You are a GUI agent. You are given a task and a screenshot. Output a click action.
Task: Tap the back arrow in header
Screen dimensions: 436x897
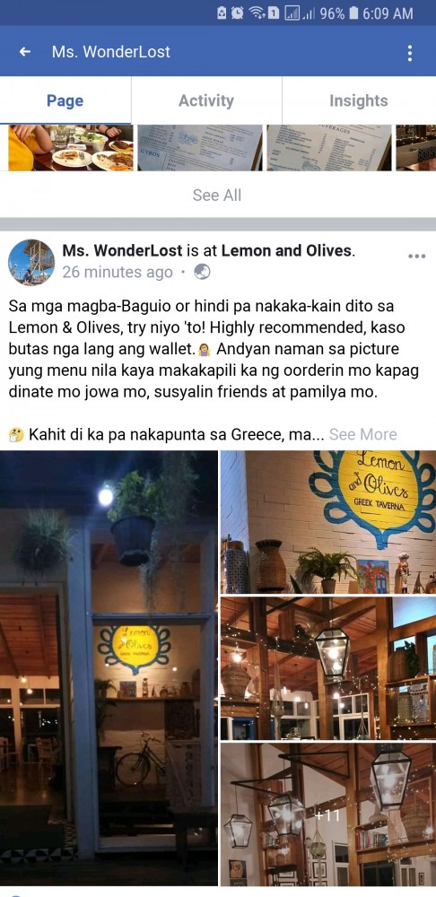pos(24,52)
